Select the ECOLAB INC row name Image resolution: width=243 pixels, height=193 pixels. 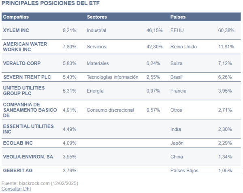[18, 143]
